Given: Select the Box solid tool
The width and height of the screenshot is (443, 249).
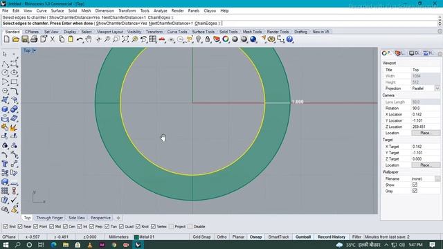Looking at the screenshot, I should [5, 109].
